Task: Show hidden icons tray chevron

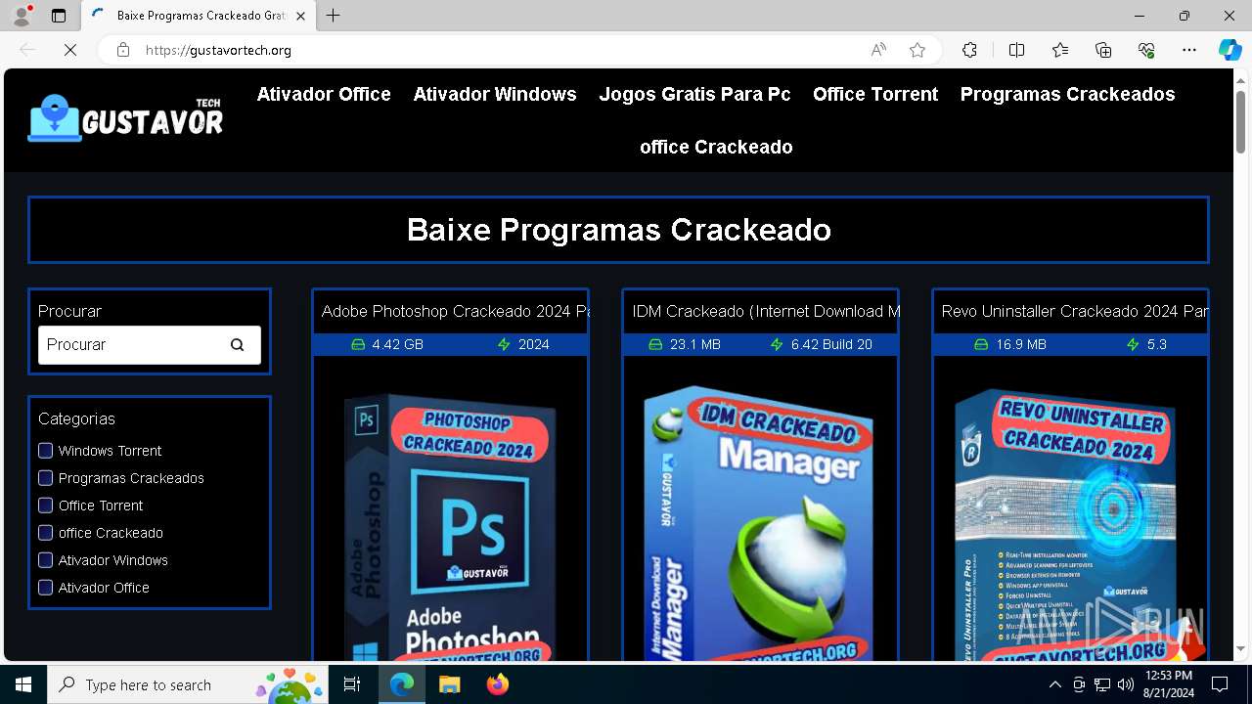Action: click(1054, 684)
